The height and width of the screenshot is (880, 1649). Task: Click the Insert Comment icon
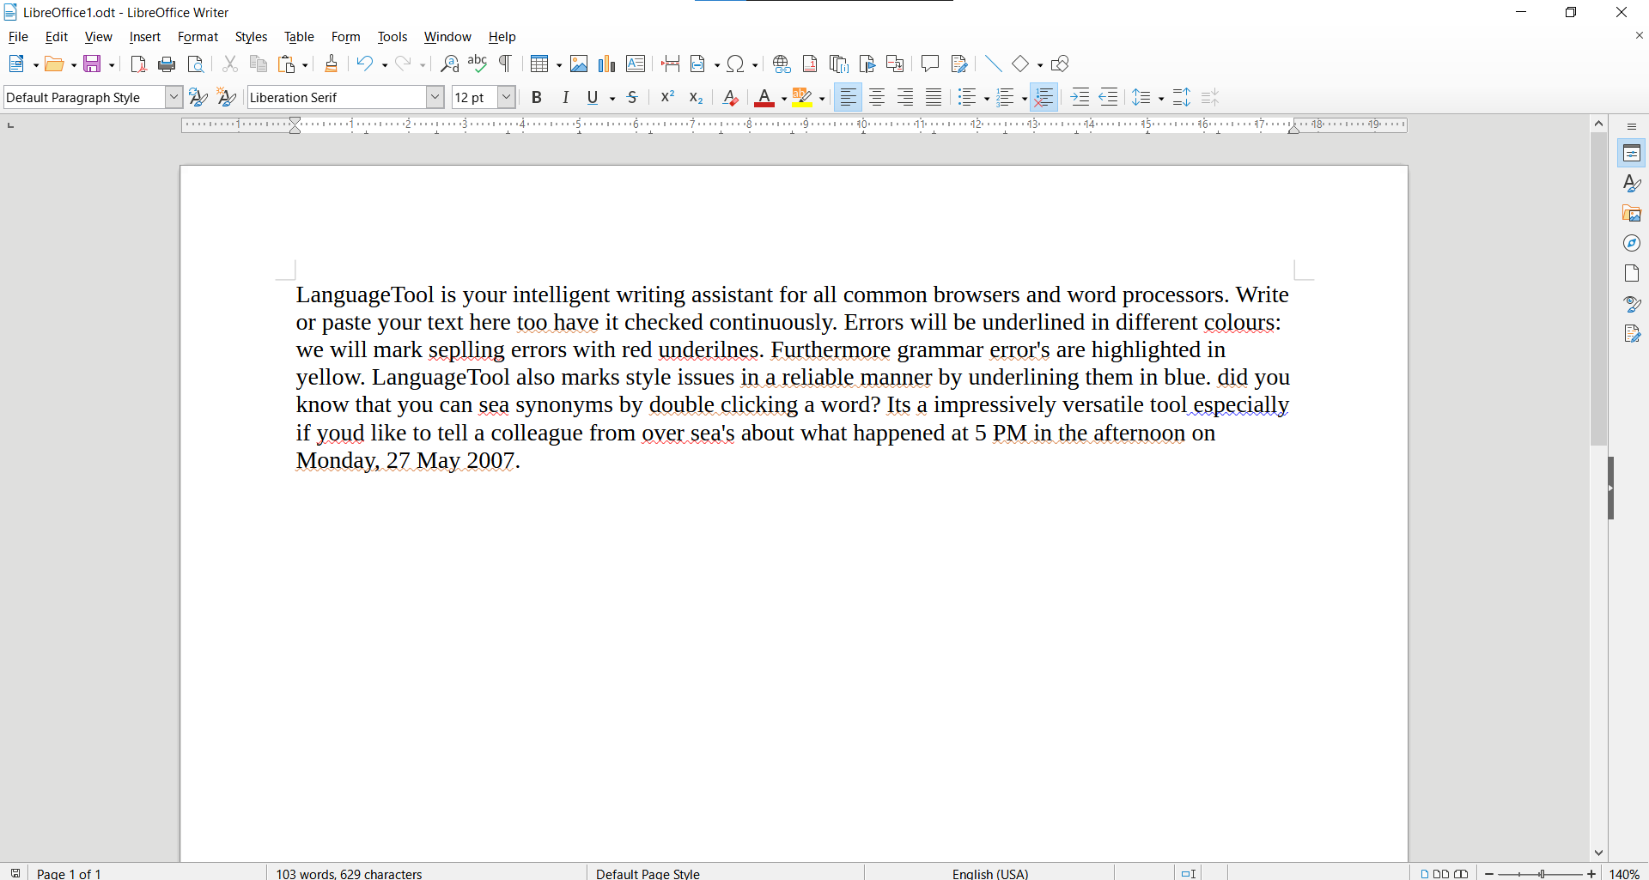pyautogui.click(x=929, y=64)
